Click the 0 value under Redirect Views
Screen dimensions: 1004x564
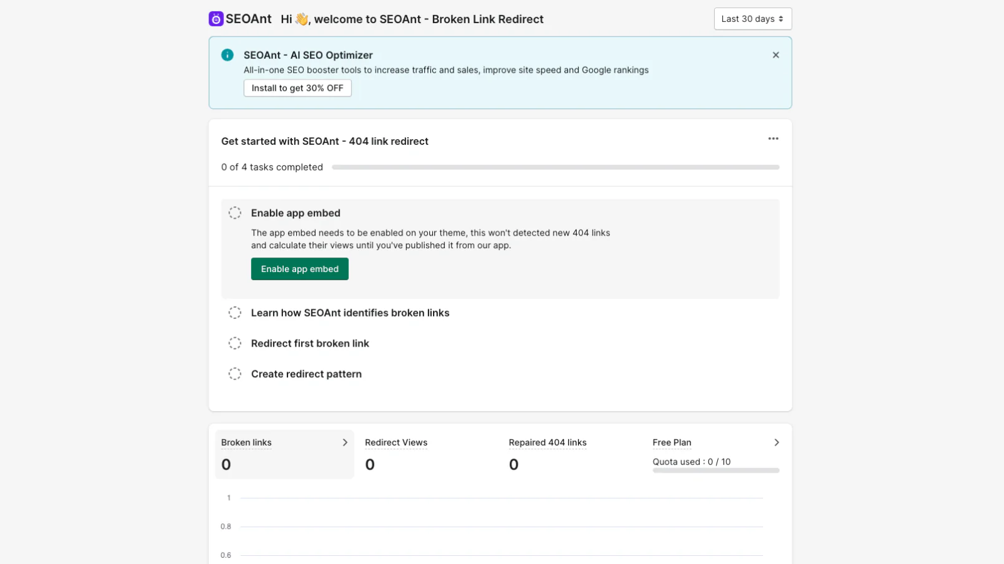(370, 464)
